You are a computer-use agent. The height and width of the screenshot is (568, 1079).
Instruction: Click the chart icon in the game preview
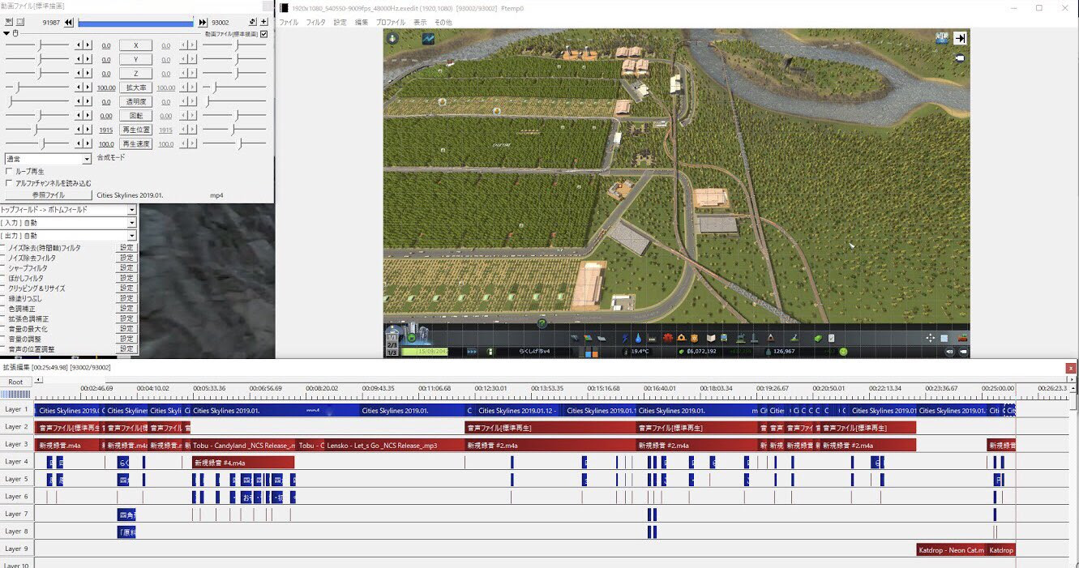[x=427, y=38]
